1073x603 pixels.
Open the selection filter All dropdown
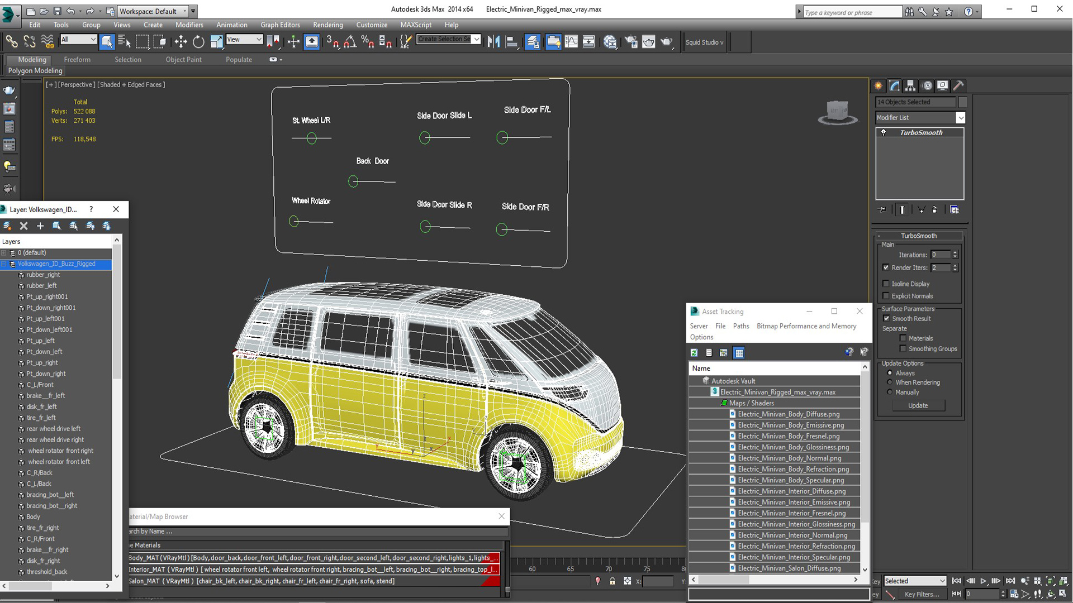[78, 39]
